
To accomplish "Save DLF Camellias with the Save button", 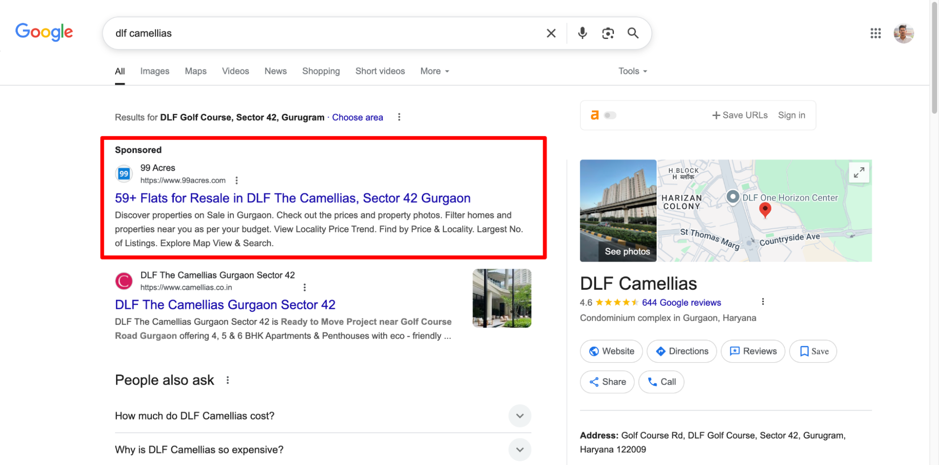I will point(813,351).
